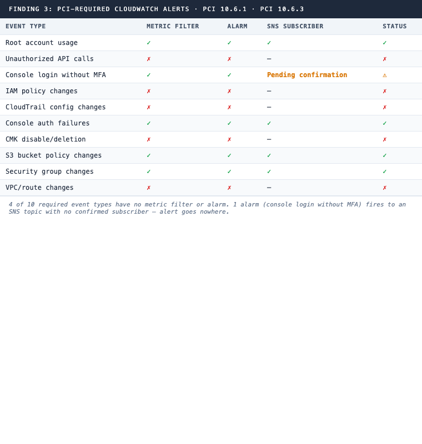Image resolution: width=422 pixels, height=444 pixels.
Task: Click Metric Filter checkmark for Root account usage
Action: pos(149,43)
